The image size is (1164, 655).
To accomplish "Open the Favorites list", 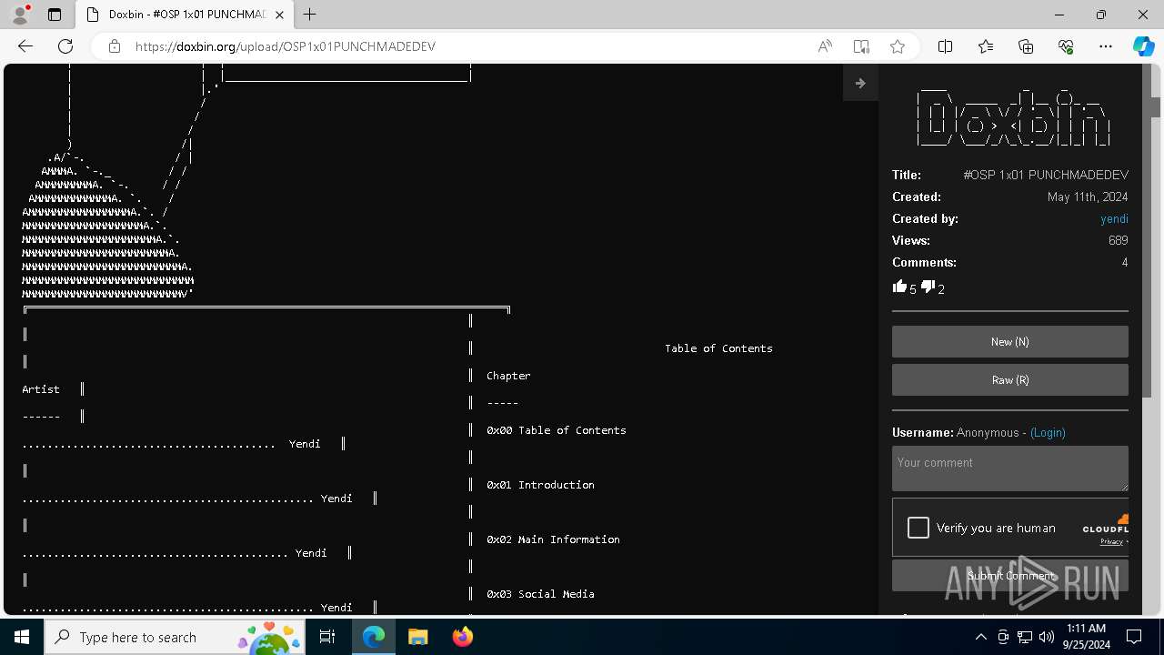I will [986, 46].
